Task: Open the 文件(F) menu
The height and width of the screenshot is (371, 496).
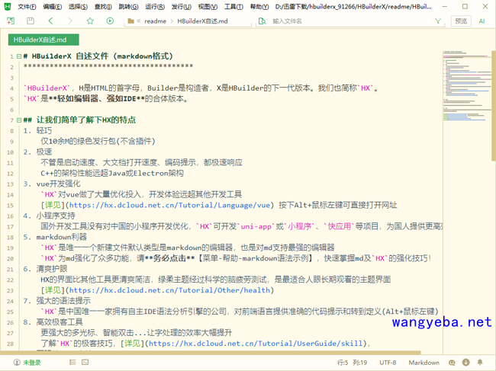Action: [x=27, y=7]
